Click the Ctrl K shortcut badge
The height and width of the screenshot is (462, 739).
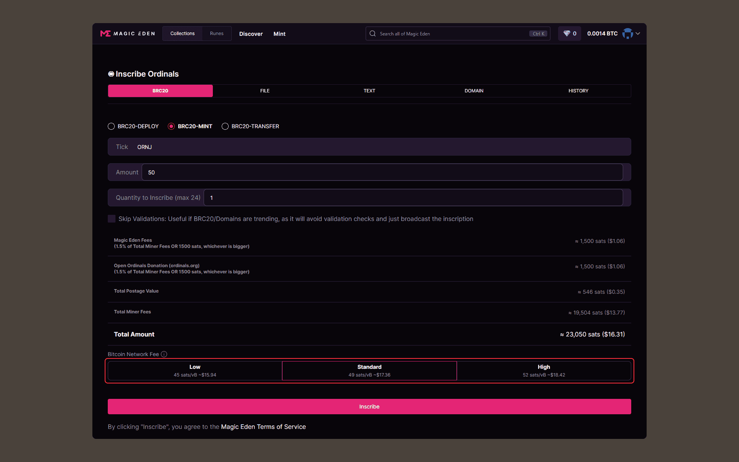[x=538, y=33]
